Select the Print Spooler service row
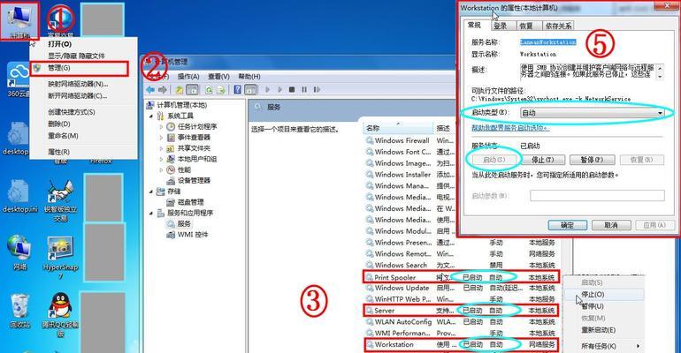Image resolution: width=681 pixels, height=353 pixels. pyautogui.click(x=462, y=277)
